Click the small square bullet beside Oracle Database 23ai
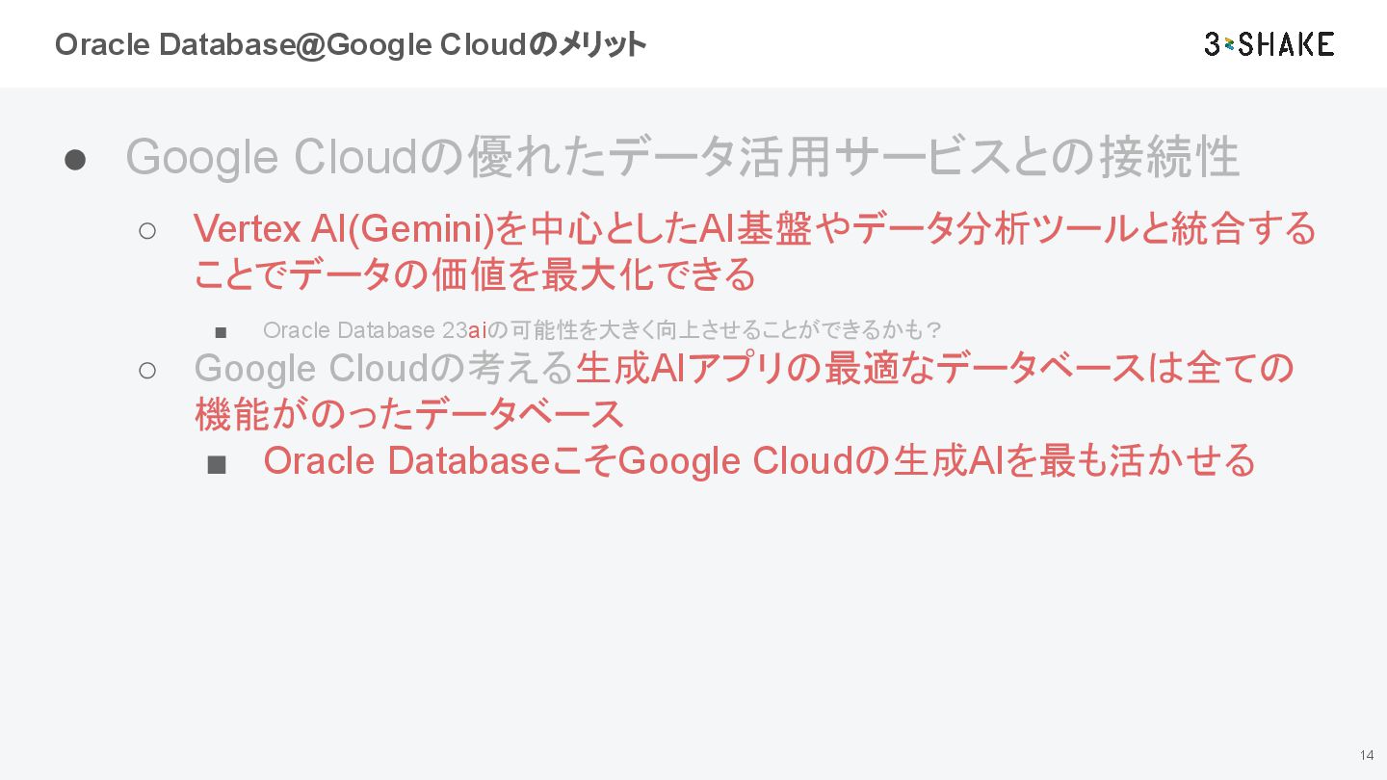 [x=221, y=332]
